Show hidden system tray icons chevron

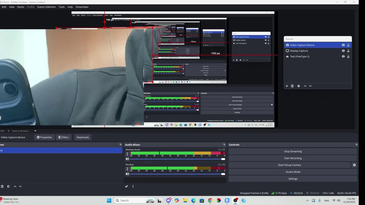tap(307, 200)
